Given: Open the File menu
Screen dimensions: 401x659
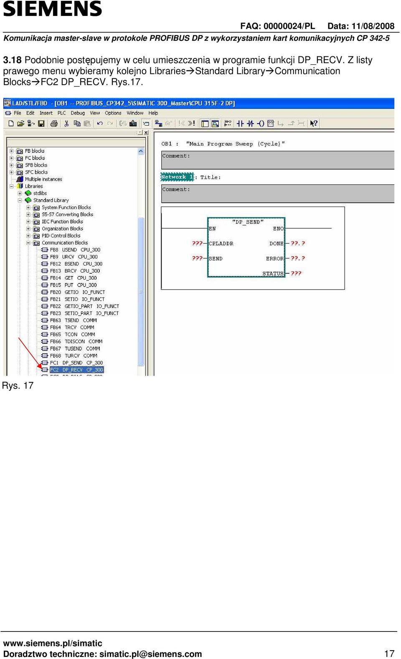Looking at the screenshot, I should [18, 113].
